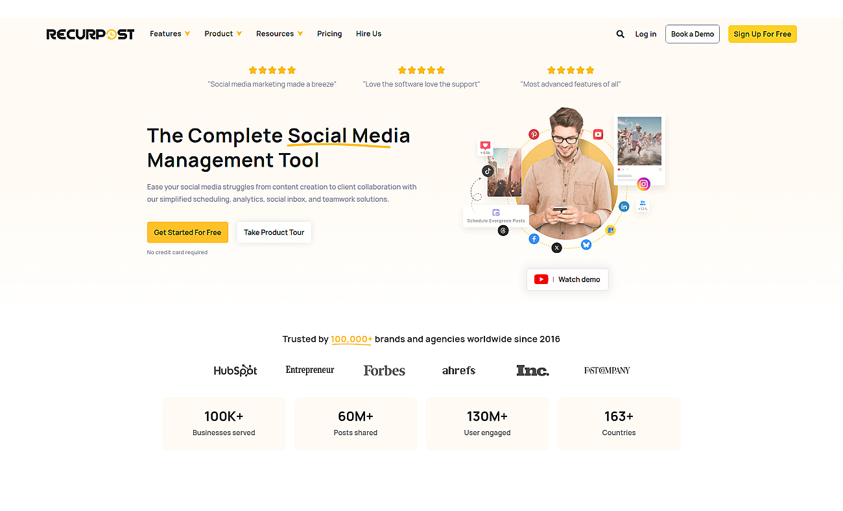The width and height of the screenshot is (843, 511).
Task: Click "Social media marketing made a breeze" quote
Action: point(272,84)
